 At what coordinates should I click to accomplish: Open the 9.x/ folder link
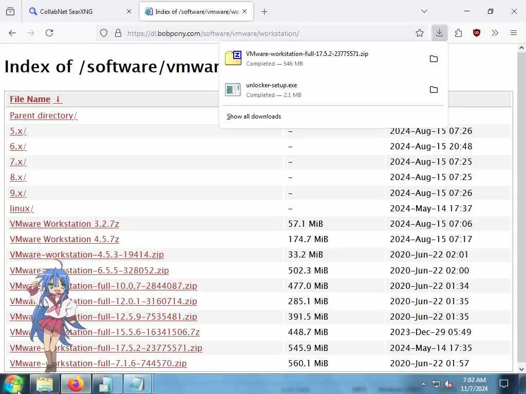pyautogui.click(x=18, y=193)
